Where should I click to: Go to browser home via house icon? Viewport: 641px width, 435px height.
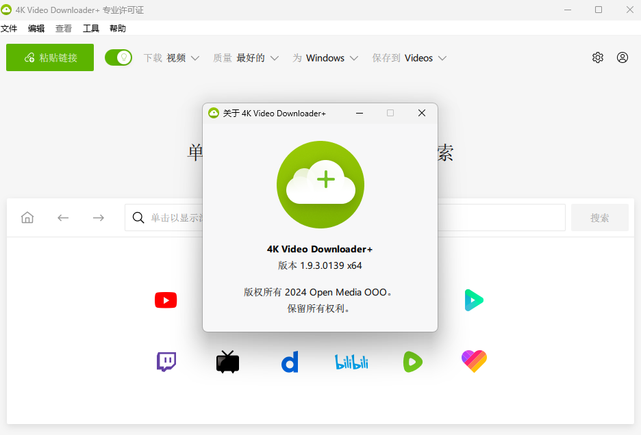[x=27, y=217]
